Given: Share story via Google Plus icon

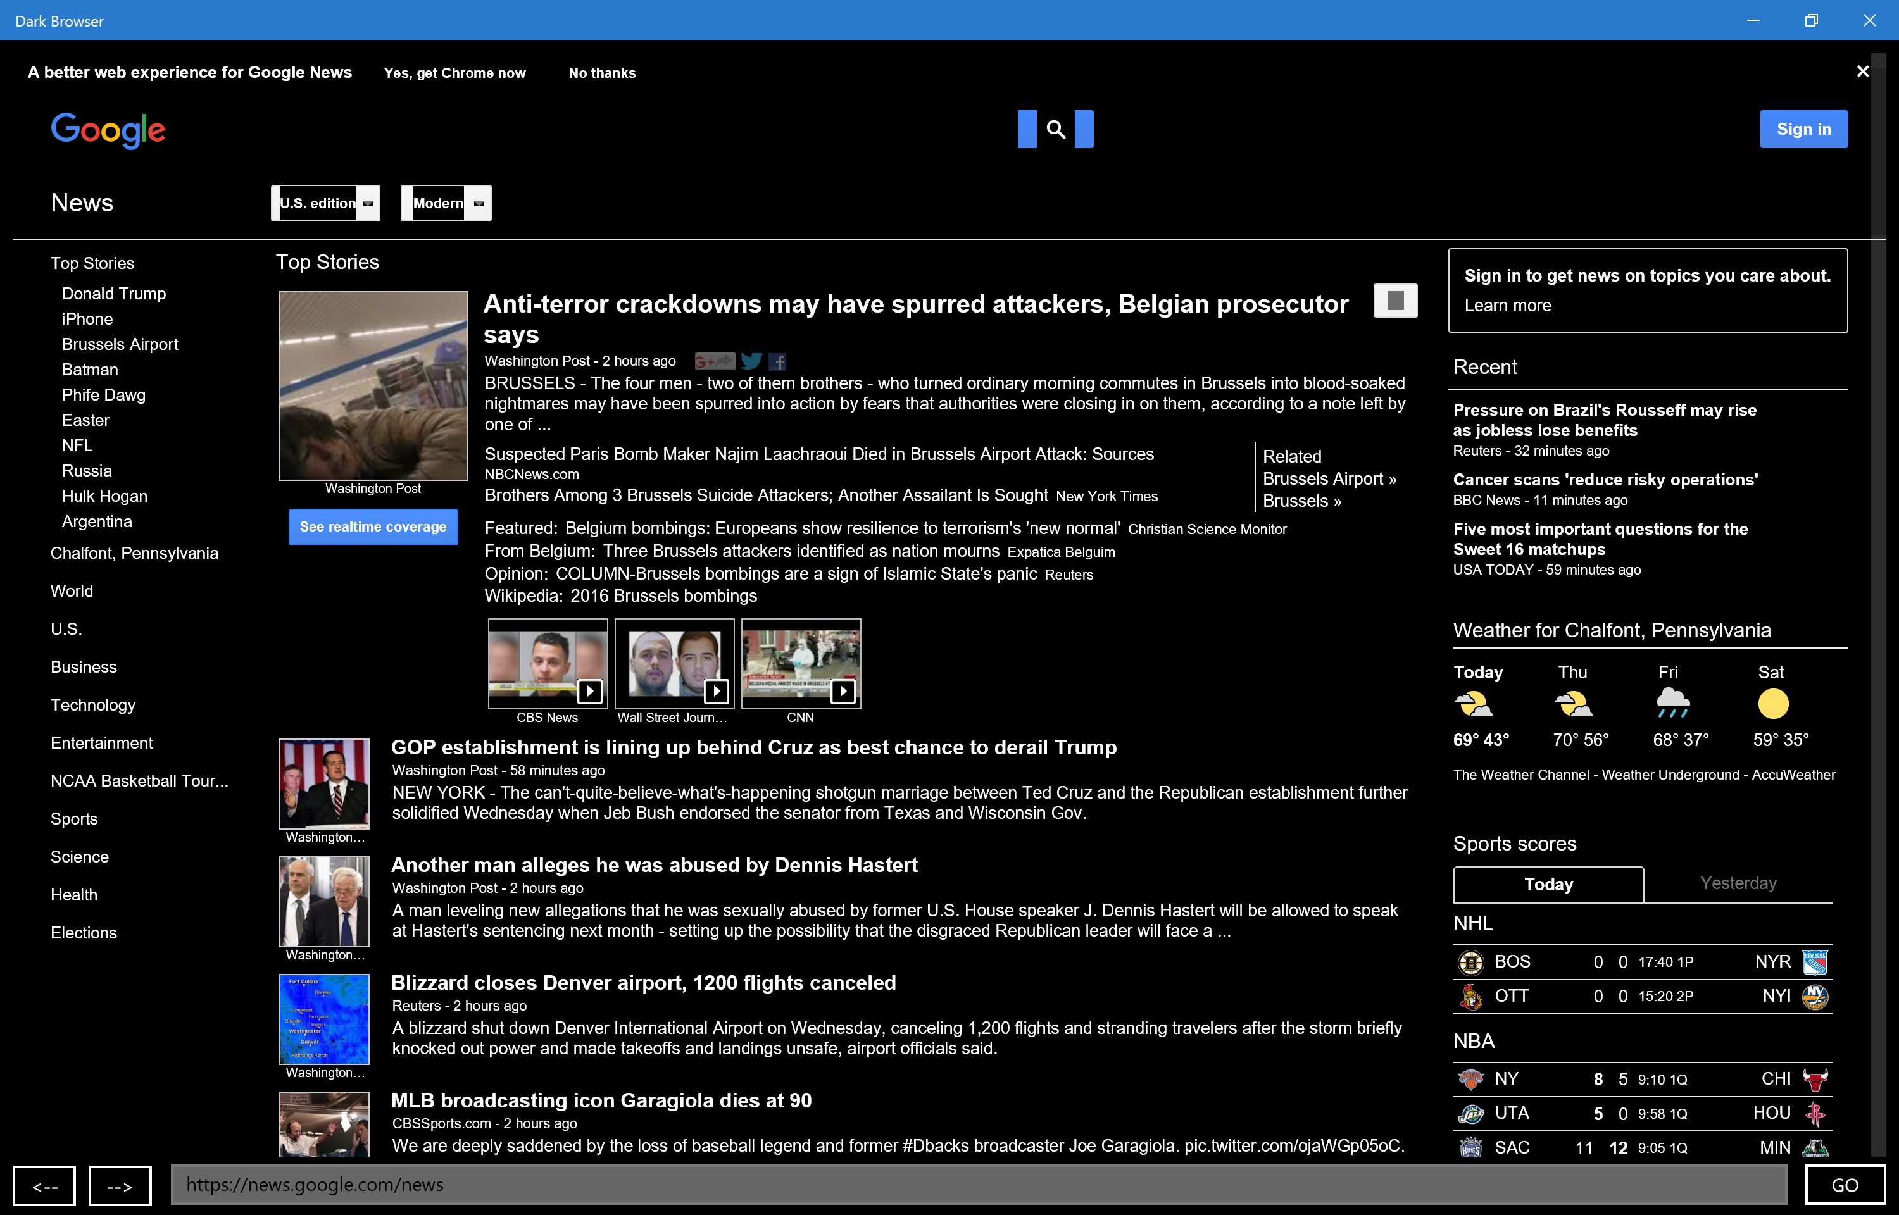Looking at the screenshot, I should [x=714, y=361].
